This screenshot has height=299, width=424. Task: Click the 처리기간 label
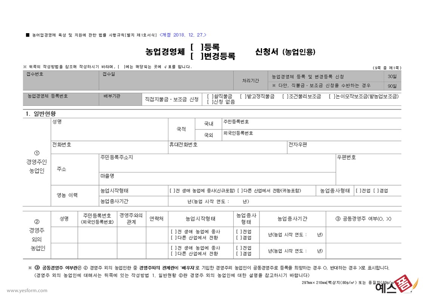[251, 81]
